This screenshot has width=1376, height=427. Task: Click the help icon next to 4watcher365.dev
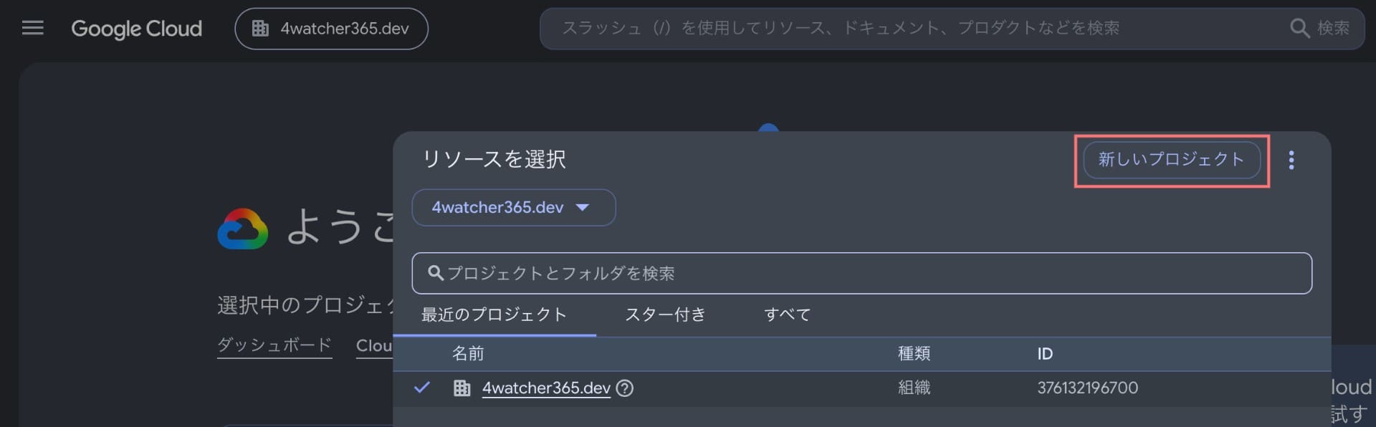(x=625, y=388)
